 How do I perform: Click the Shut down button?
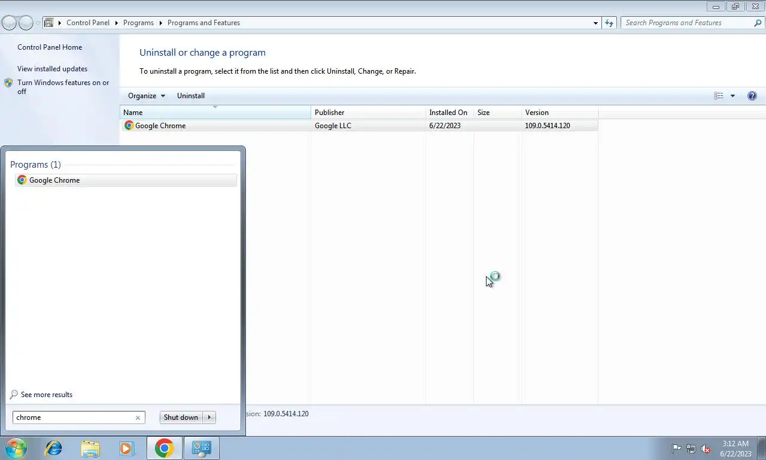tap(181, 417)
